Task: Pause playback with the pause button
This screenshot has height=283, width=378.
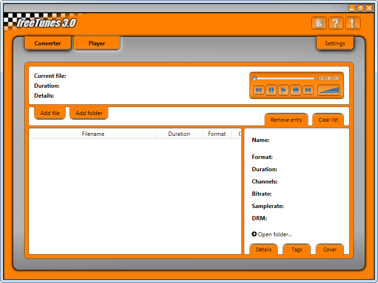Action: [271, 90]
